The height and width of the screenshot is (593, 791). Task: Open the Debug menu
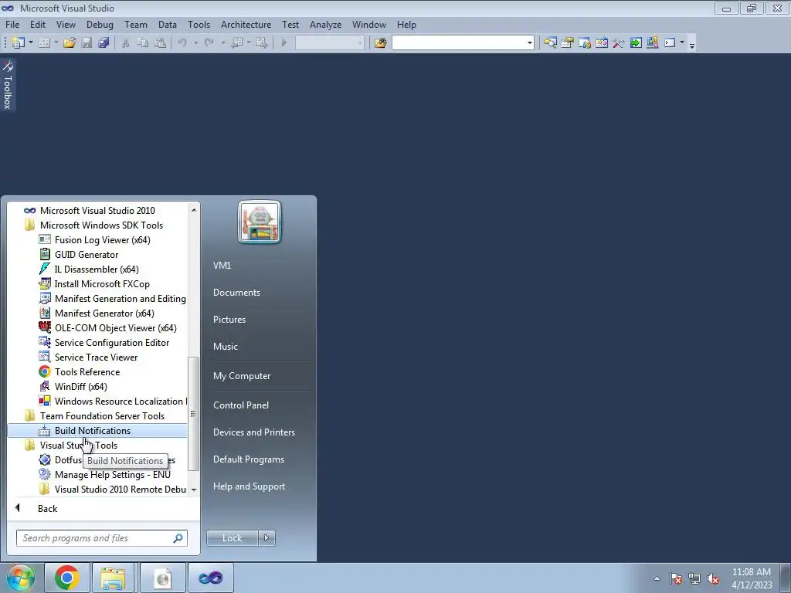click(100, 24)
